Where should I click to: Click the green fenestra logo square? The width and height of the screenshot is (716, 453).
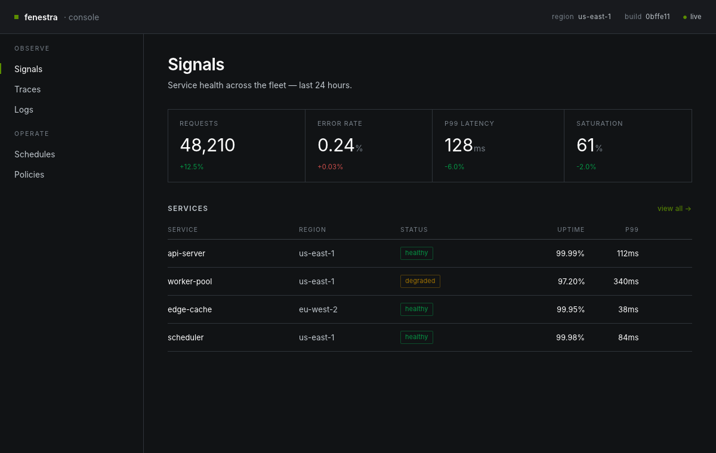click(x=17, y=17)
